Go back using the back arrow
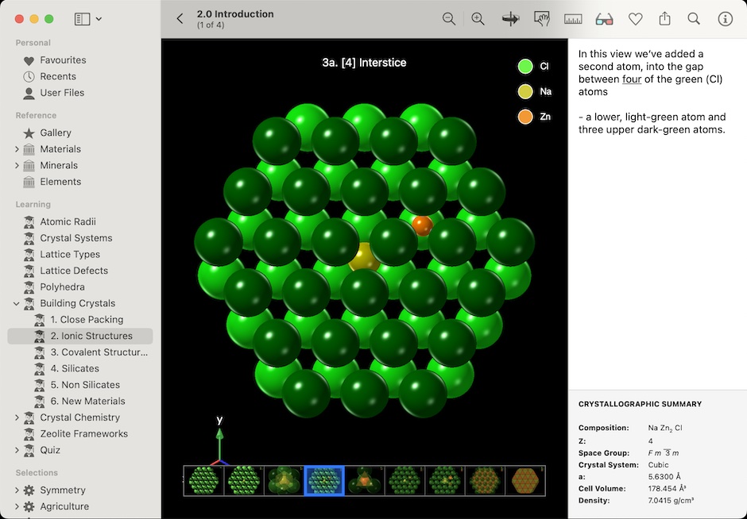This screenshot has height=519, width=747. (x=180, y=17)
